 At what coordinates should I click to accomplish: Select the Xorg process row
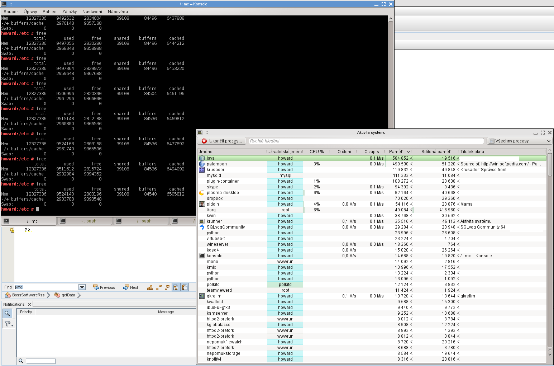pos(372,210)
